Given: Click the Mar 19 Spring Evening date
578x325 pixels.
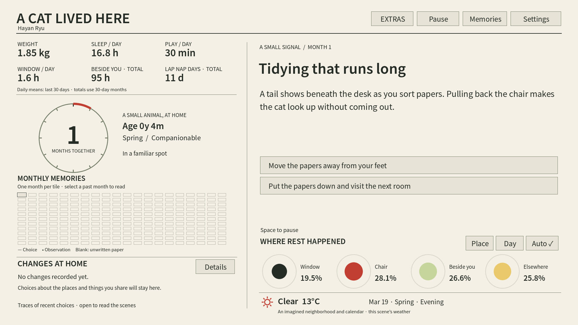Looking at the screenshot, I should [x=406, y=302].
